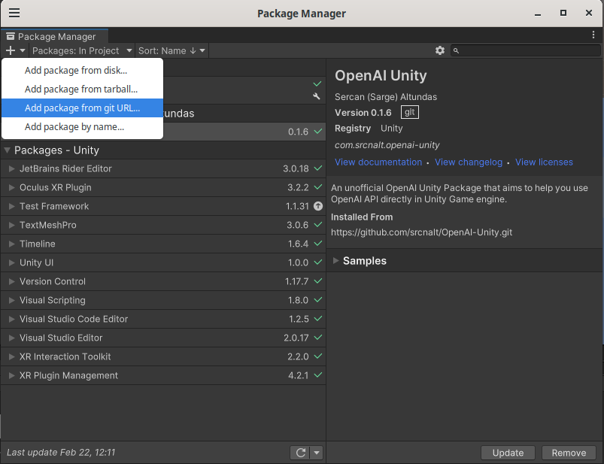The image size is (604, 464).
Task: Click the package search field
Action: [x=527, y=50]
